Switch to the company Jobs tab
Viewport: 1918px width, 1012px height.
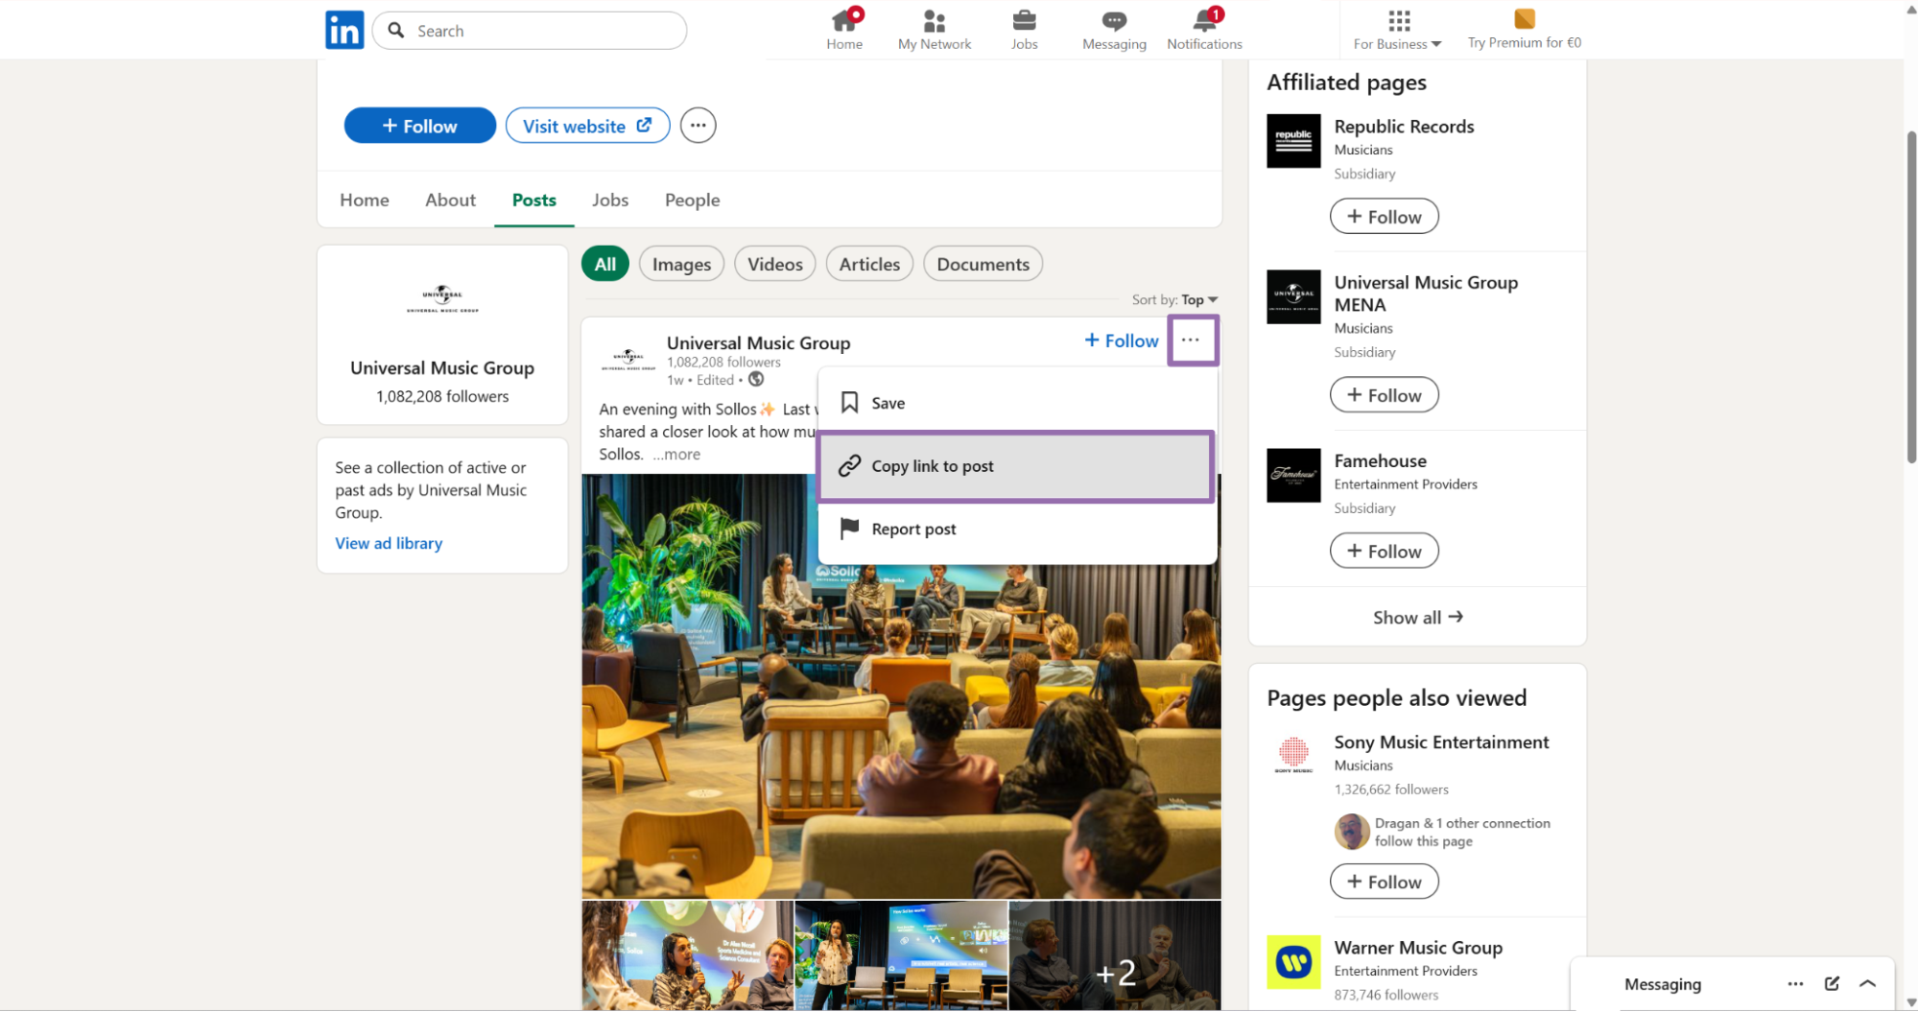click(609, 200)
